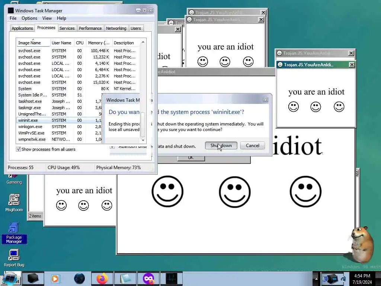
Task: Open the notepad taskbar icon
Action: click(x=125, y=279)
